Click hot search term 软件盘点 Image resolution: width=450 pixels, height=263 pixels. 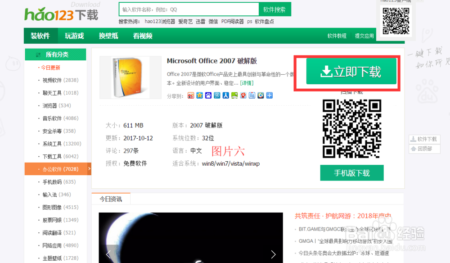click(264, 22)
